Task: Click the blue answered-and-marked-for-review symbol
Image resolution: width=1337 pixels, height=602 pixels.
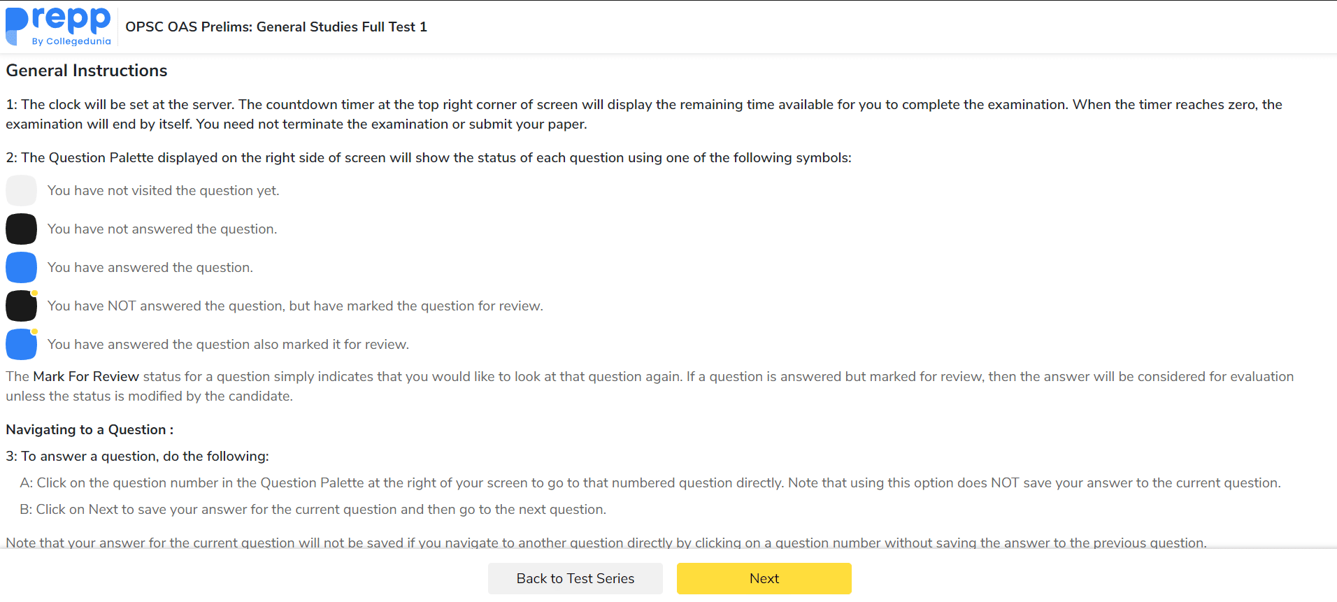Action: (22, 345)
